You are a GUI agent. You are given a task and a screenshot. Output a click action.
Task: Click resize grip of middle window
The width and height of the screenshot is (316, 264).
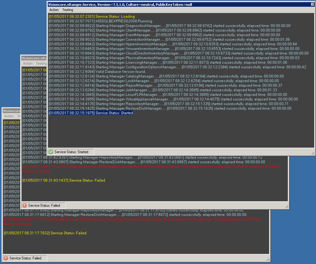[286, 207]
